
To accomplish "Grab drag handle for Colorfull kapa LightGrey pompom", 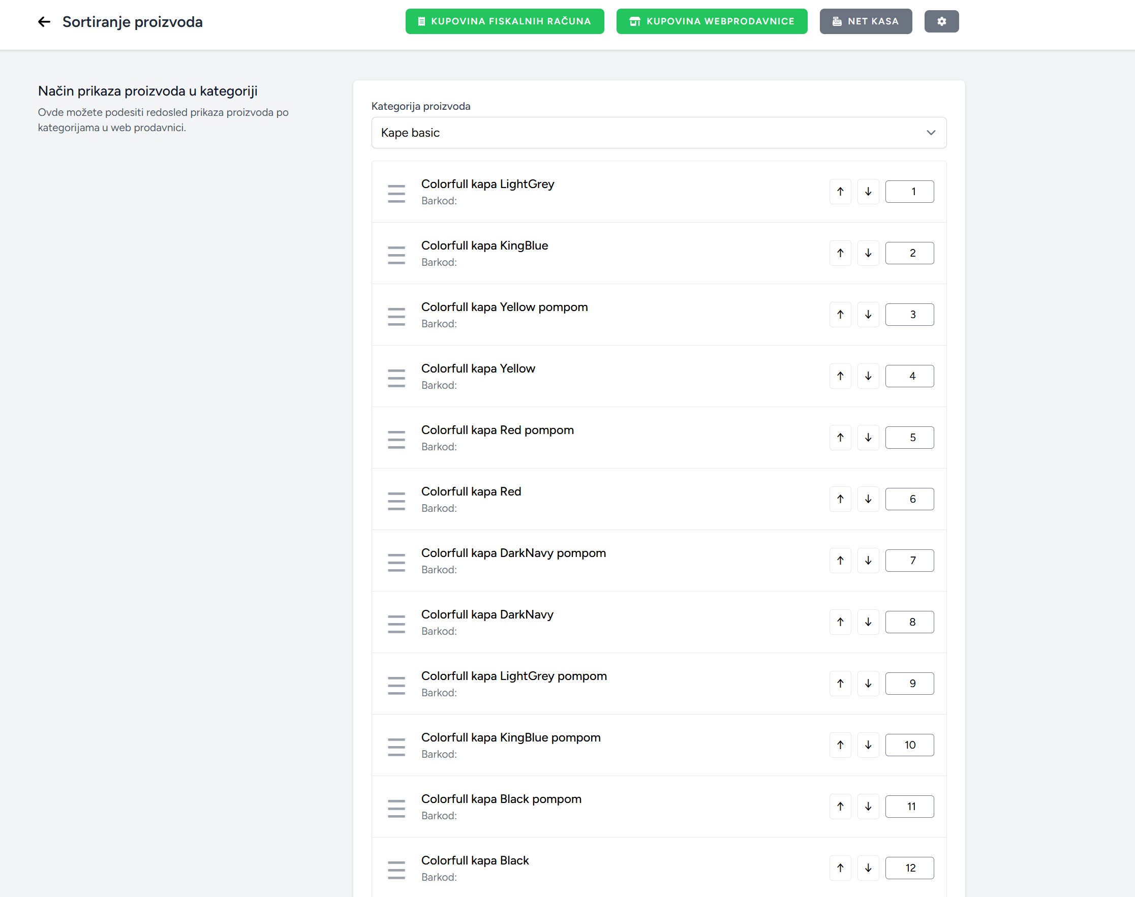I will pos(396,686).
